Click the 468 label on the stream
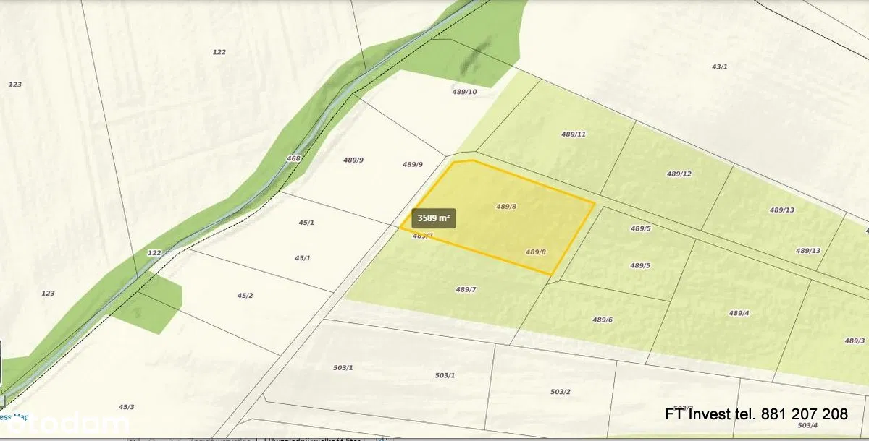Viewport: 869px width, 441px height. (293, 158)
